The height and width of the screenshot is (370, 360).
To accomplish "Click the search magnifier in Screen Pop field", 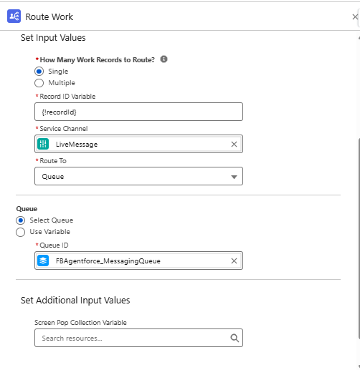I will click(x=235, y=338).
